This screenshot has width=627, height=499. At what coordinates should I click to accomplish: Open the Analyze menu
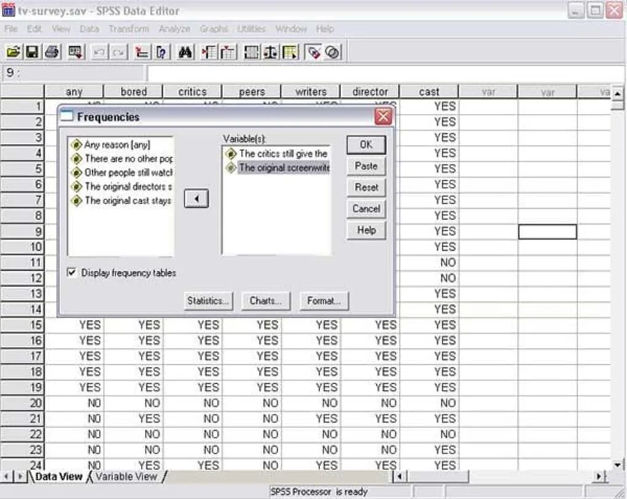(174, 28)
